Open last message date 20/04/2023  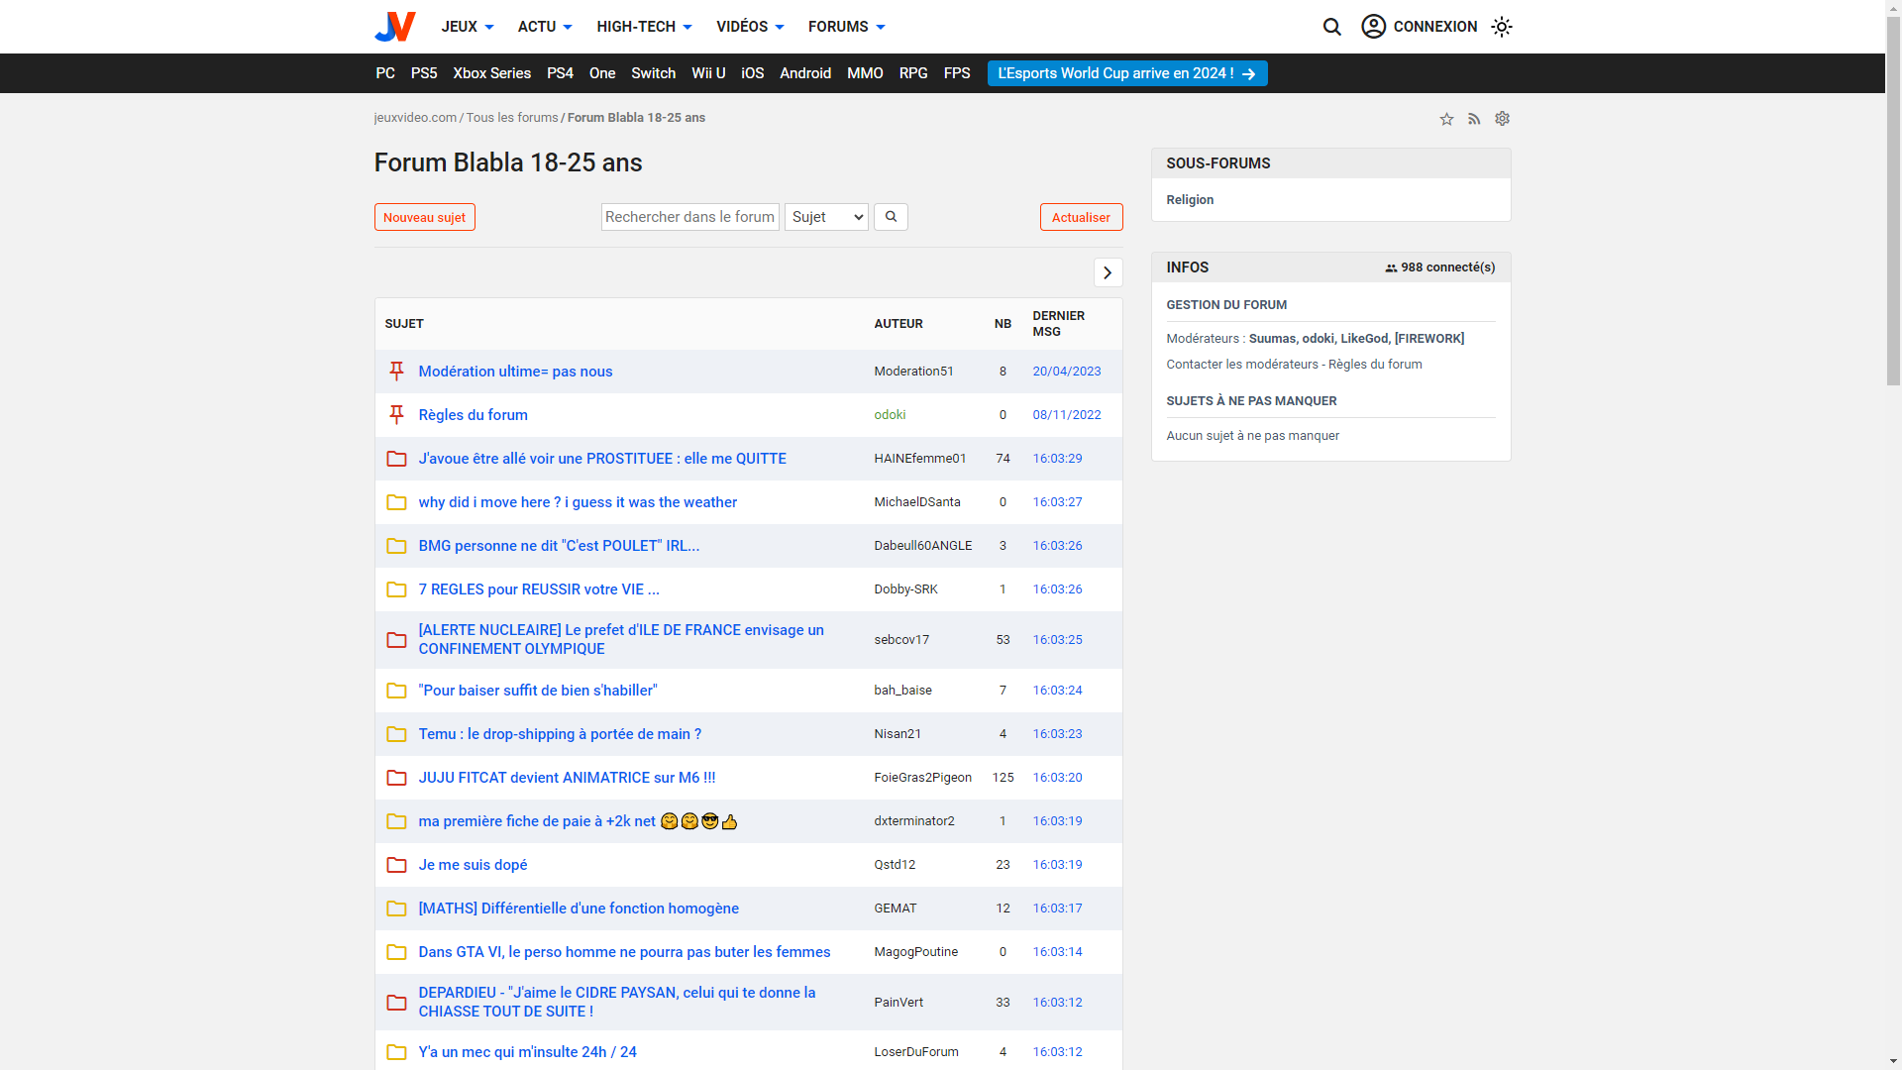click(1066, 372)
